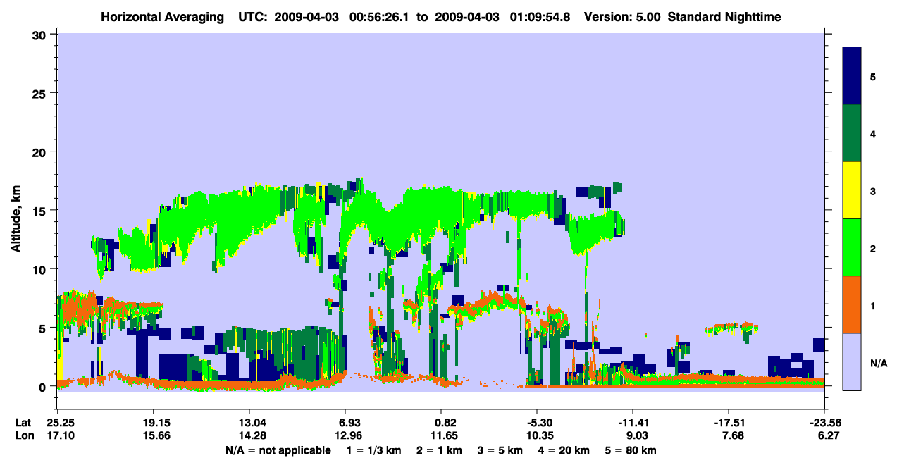Click the orange color bar segment labeled 1

tap(852, 304)
